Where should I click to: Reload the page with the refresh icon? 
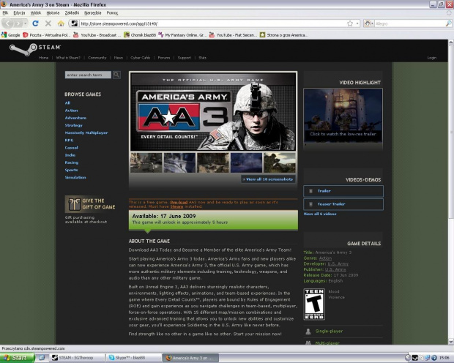click(35, 23)
